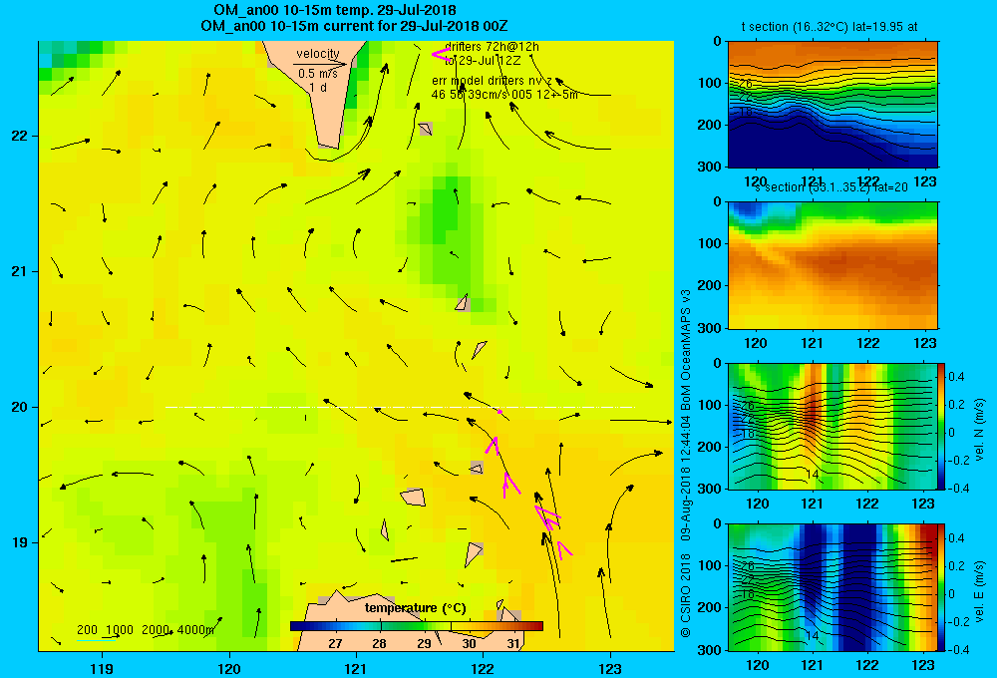Click the '© CSIRO 2018 ... BoM OceanMAPS v3' vertical credit
Viewport: 997px width, 678px height.
[x=686, y=463]
